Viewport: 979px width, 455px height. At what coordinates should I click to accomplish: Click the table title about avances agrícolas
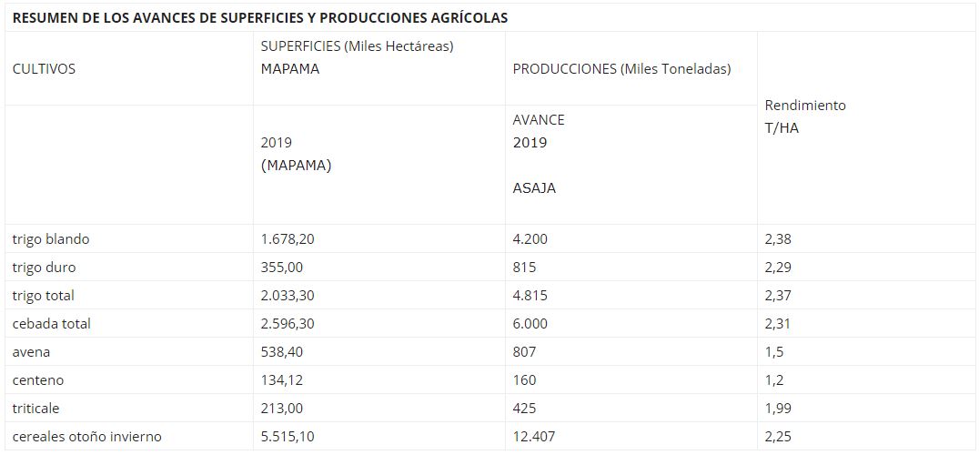[260, 17]
